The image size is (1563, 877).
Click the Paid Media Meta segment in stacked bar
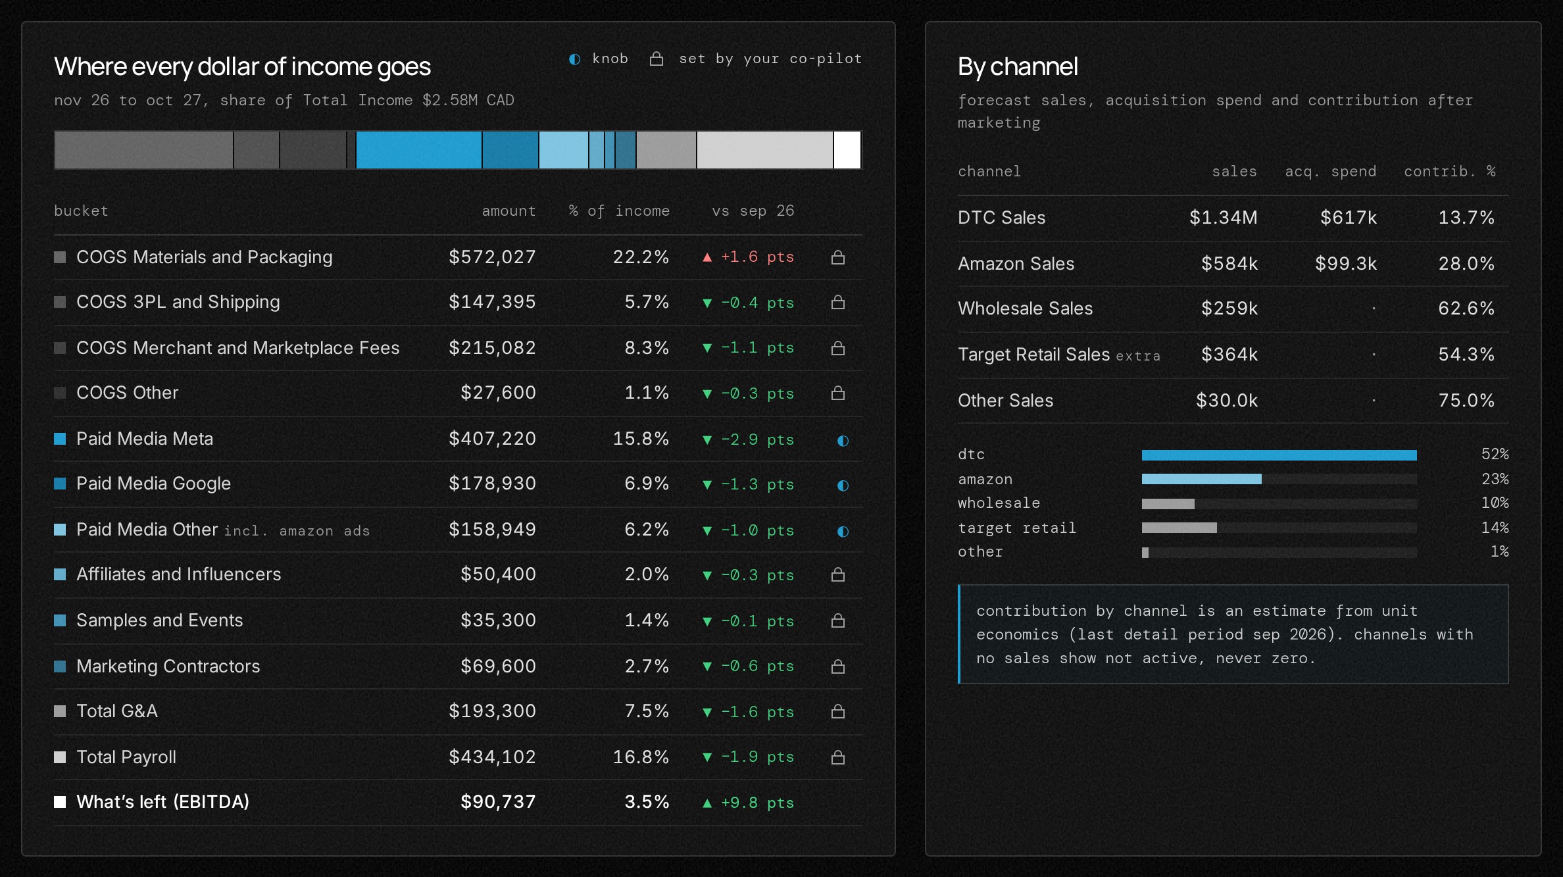point(418,150)
